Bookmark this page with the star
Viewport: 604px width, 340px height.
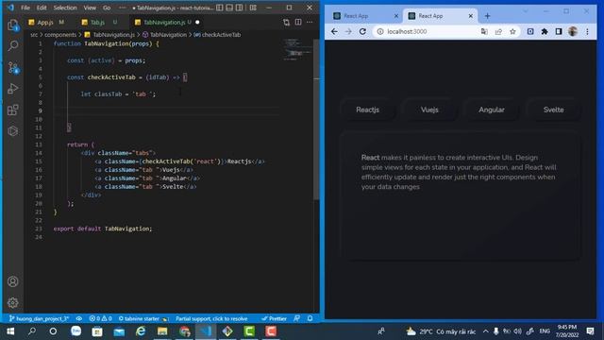coord(512,31)
